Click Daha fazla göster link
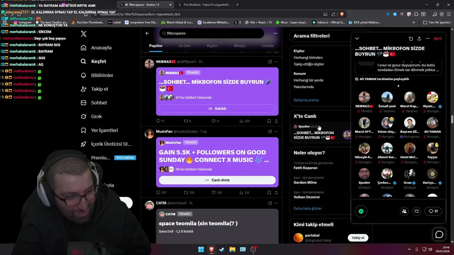 coord(308,208)
